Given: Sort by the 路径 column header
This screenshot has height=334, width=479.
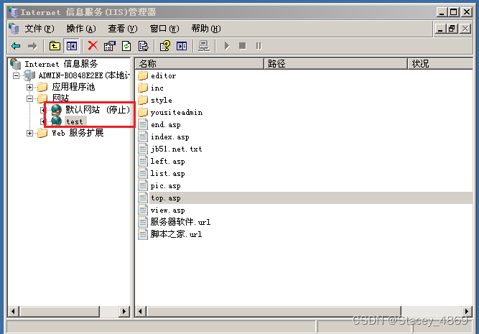Looking at the screenshot, I should 335,64.
